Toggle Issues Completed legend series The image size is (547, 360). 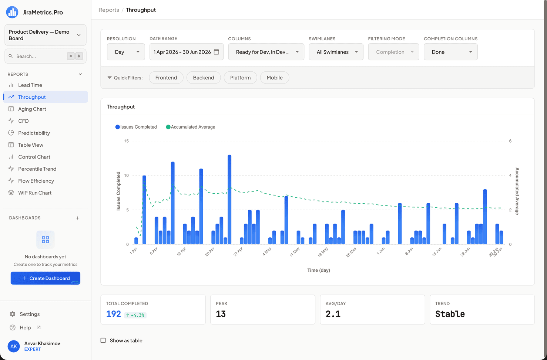coord(136,127)
